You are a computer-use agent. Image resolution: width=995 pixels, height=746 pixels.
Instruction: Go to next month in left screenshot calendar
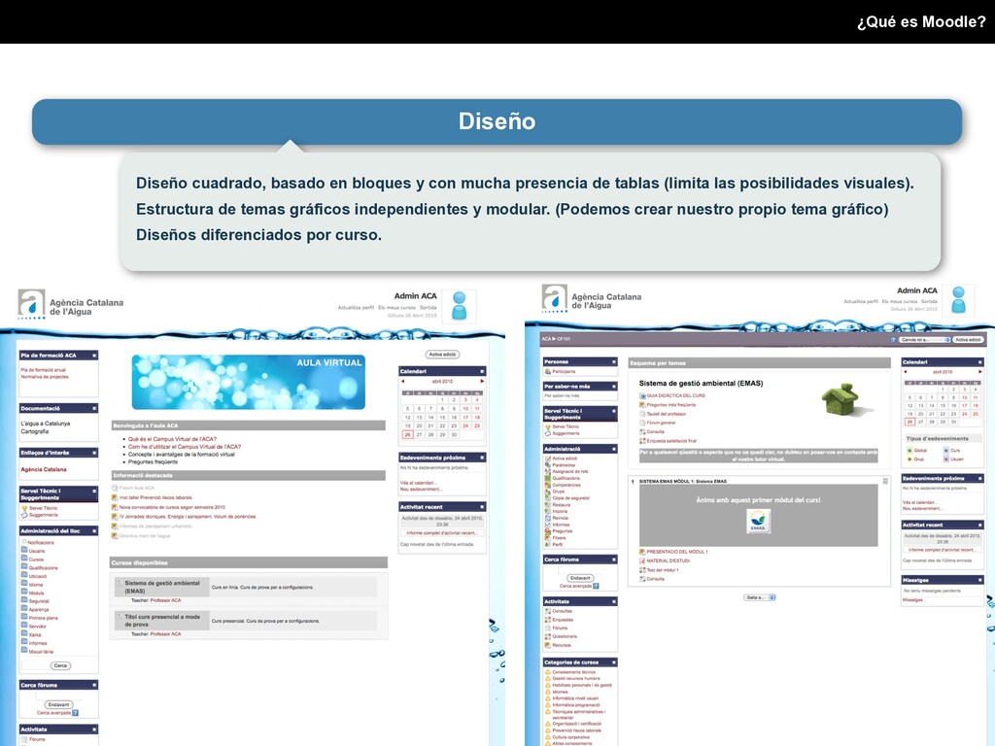click(x=482, y=381)
